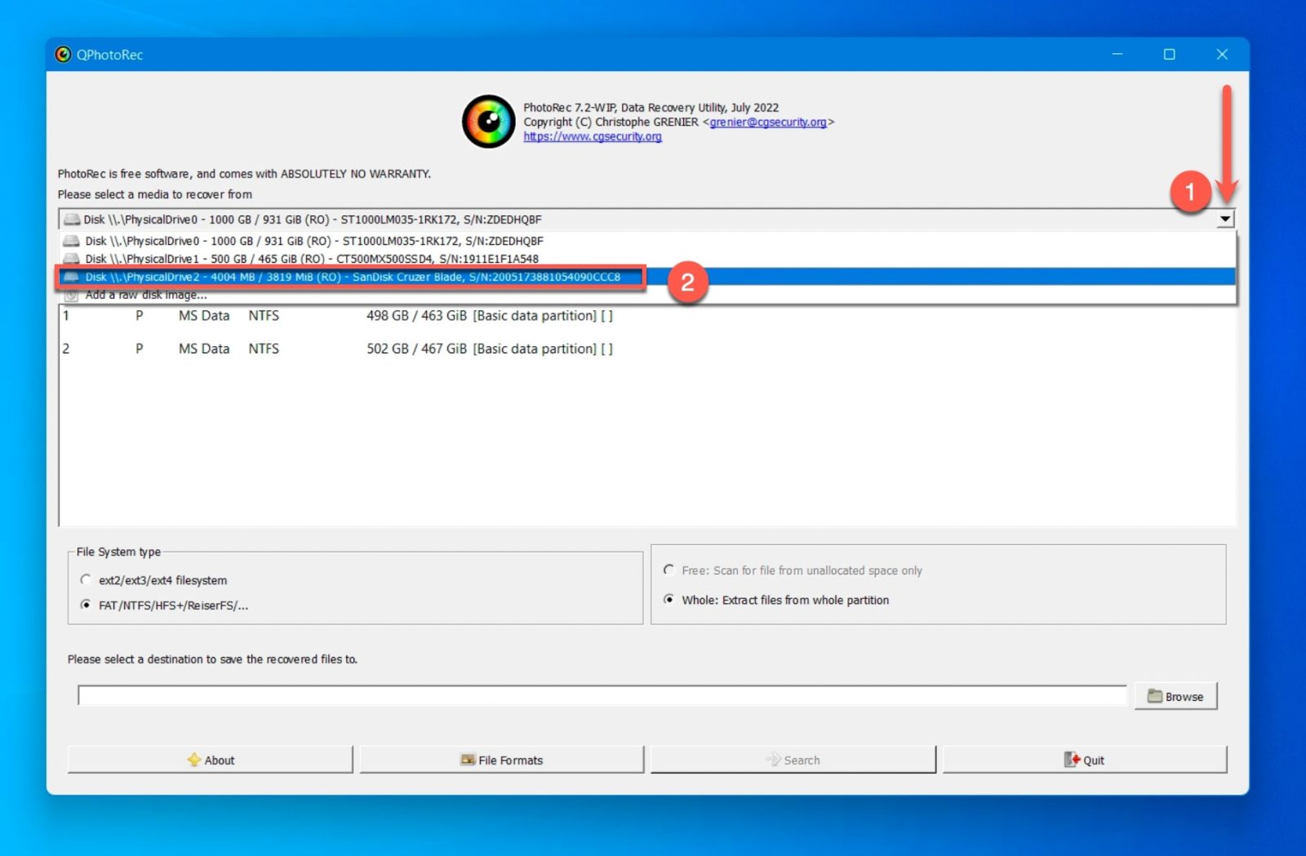Image resolution: width=1306 pixels, height=856 pixels.
Task: Click the Quit button exit icon
Action: click(1072, 760)
